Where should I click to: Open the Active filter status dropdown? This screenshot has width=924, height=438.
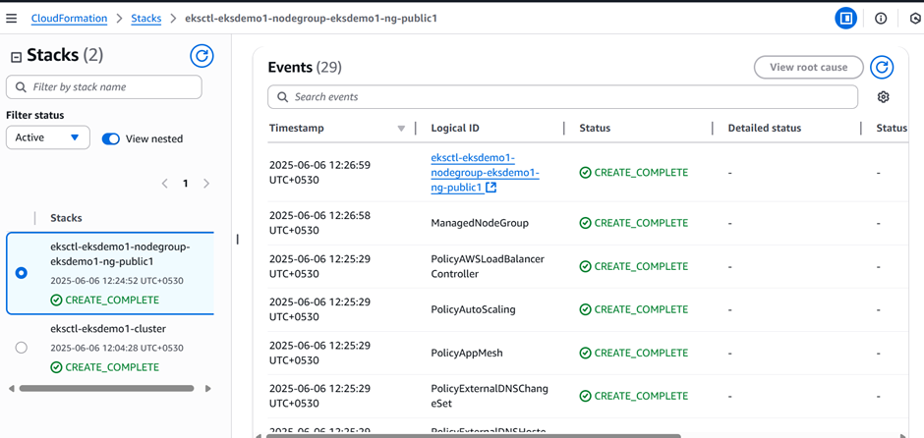pyautogui.click(x=48, y=137)
